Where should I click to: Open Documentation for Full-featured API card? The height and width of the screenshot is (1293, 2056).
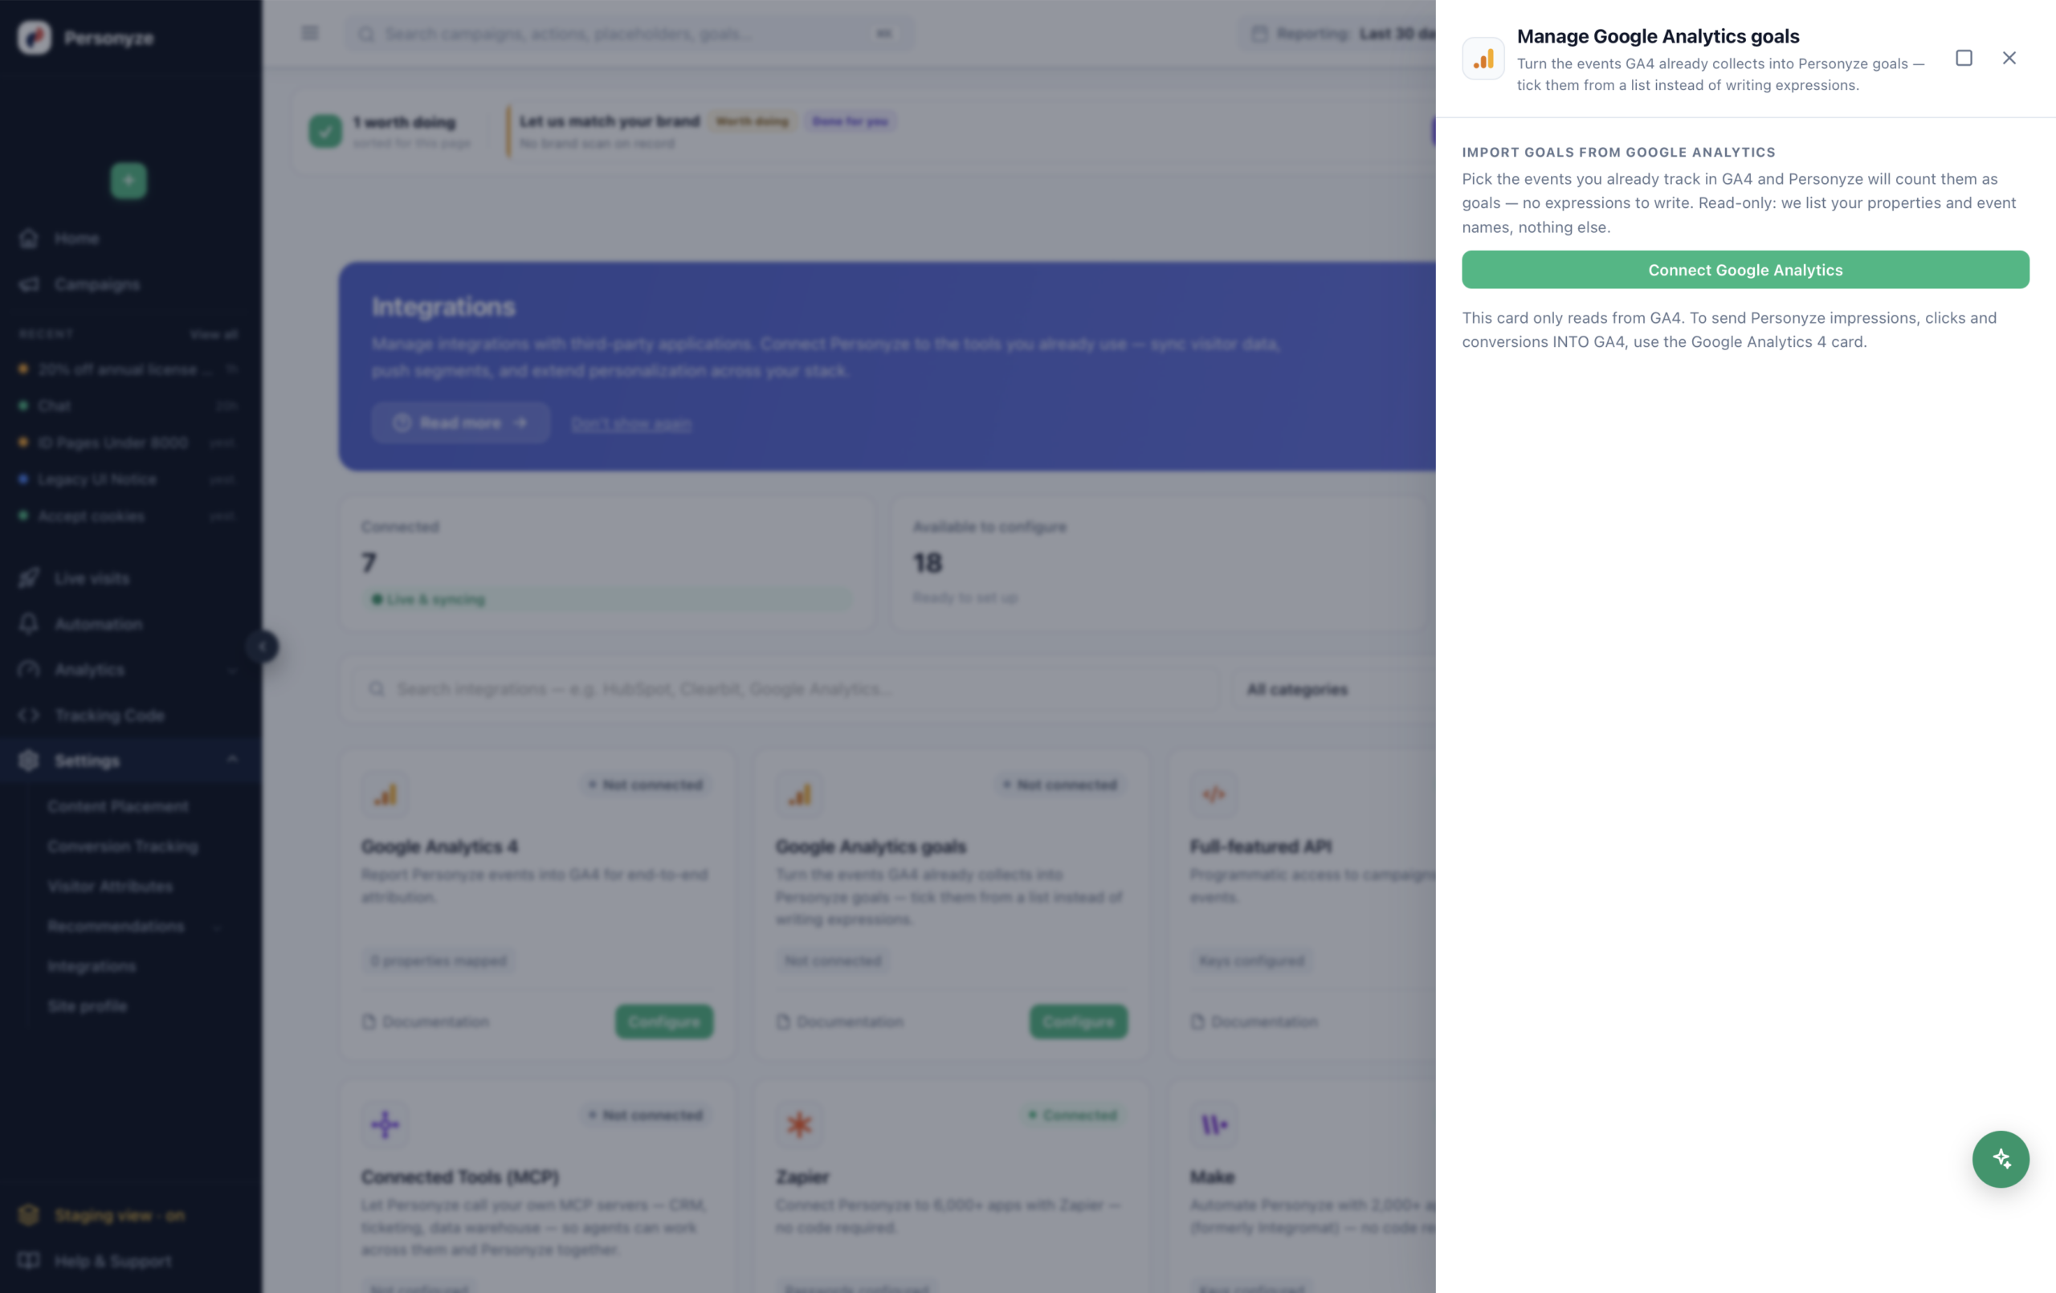1254,1022
